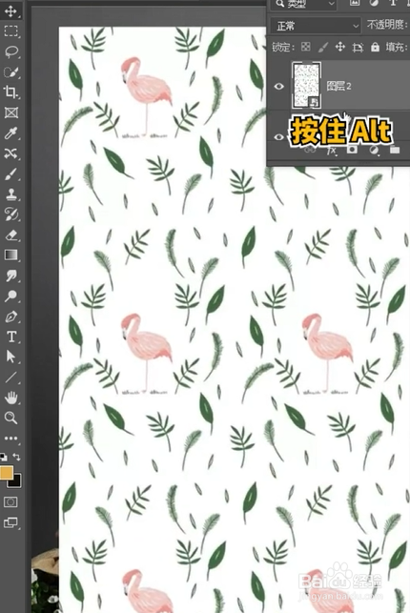Hide the layer below 图层 2

point(278,137)
